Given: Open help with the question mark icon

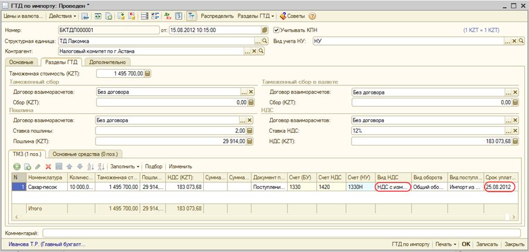Looking at the screenshot, I should pos(312,16).
